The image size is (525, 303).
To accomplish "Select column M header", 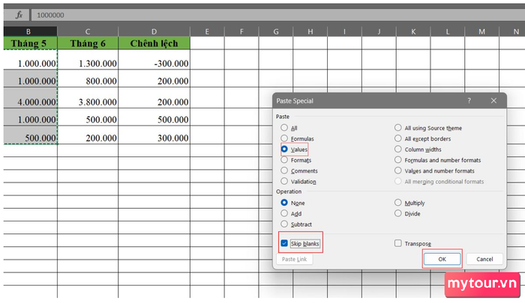I will [481, 31].
